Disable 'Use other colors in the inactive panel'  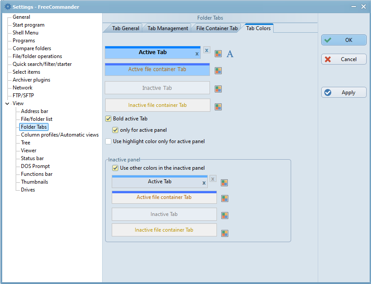point(115,168)
